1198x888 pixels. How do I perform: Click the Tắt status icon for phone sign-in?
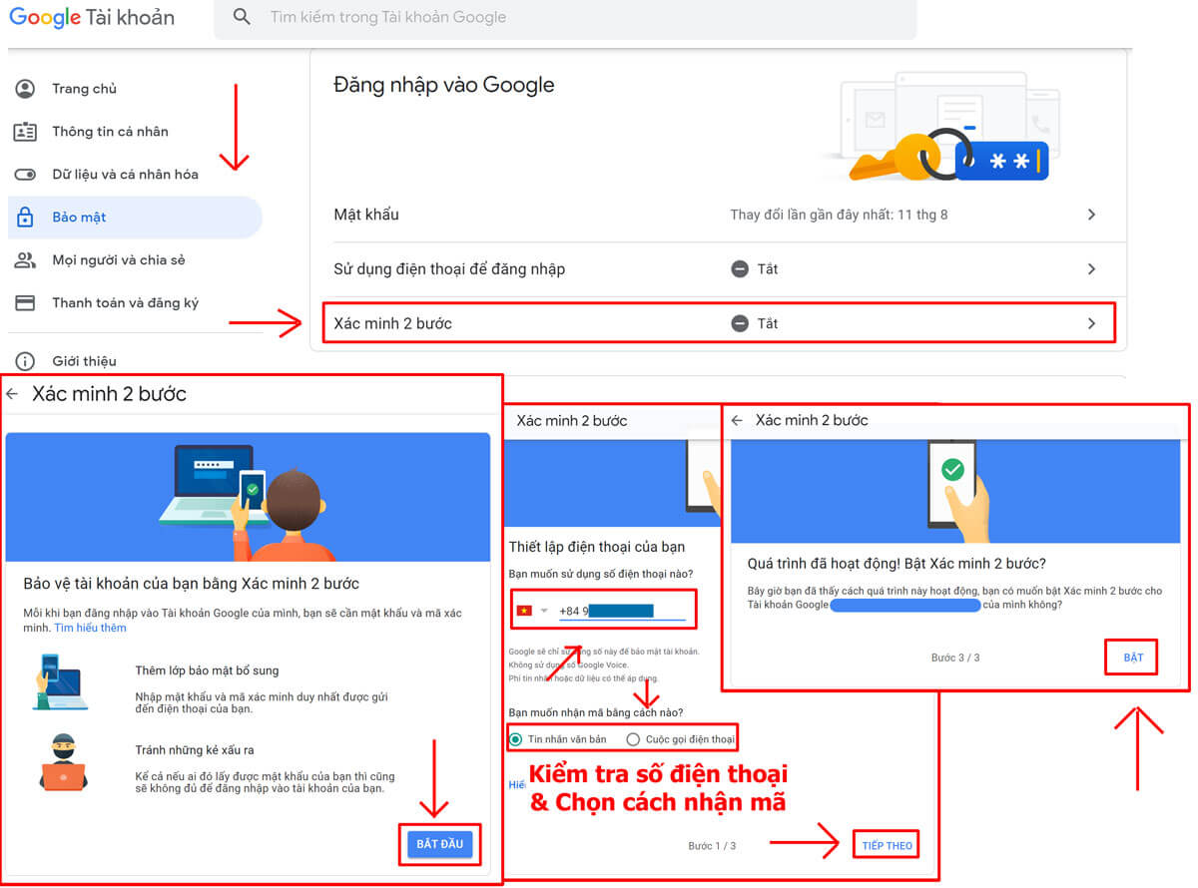740,269
